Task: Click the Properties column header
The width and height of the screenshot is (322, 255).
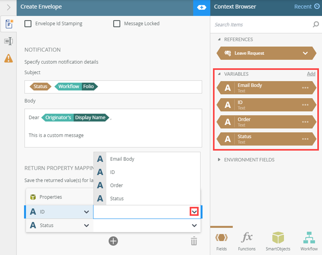Action: [x=60, y=197]
